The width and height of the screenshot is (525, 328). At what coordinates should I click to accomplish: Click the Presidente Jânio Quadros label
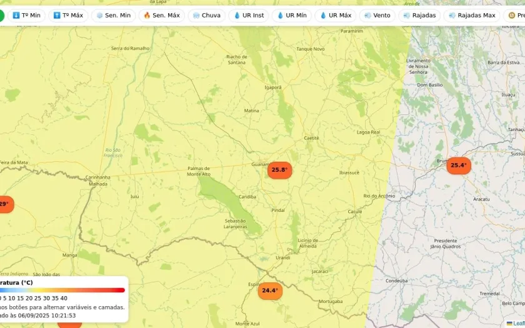tap(445, 244)
